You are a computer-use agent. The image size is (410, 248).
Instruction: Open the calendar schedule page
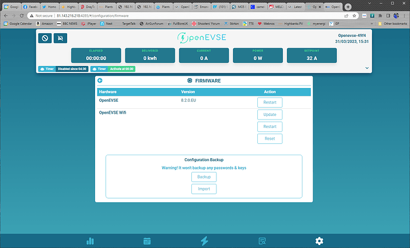click(147, 241)
